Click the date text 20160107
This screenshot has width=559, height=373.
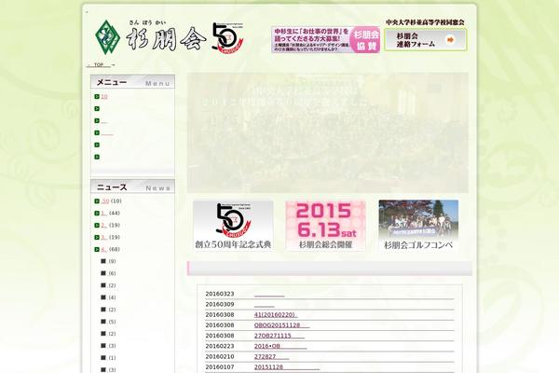click(220, 366)
